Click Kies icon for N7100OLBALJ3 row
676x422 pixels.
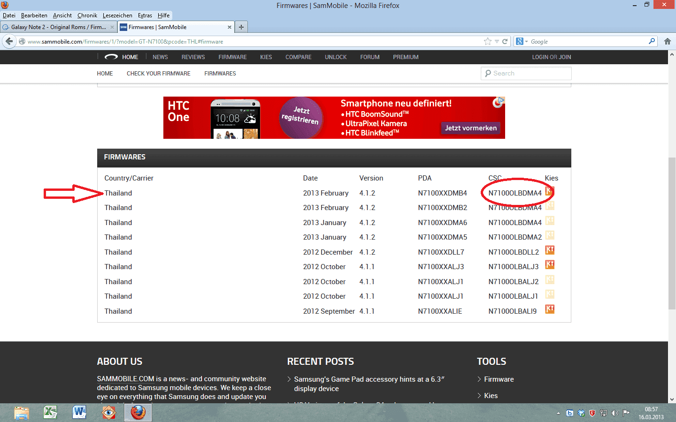click(x=550, y=264)
